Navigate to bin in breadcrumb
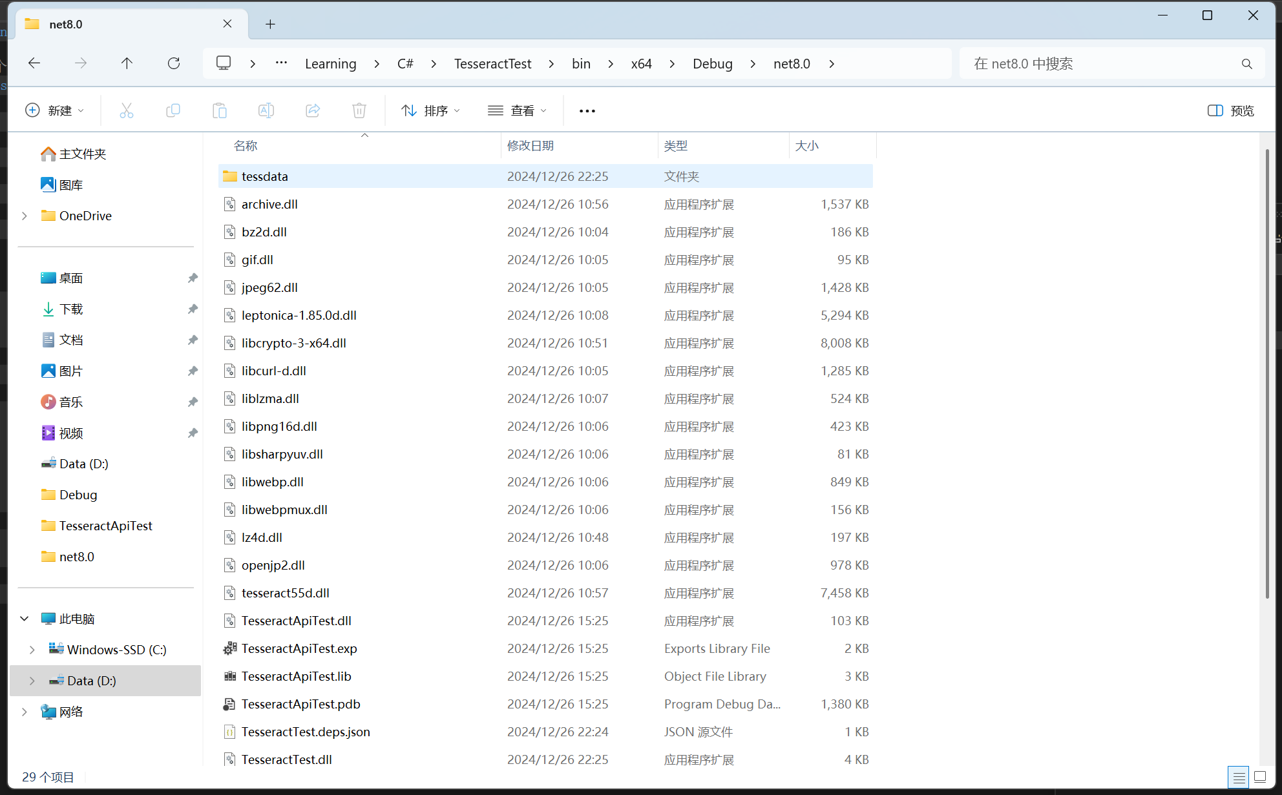 (581, 64)
